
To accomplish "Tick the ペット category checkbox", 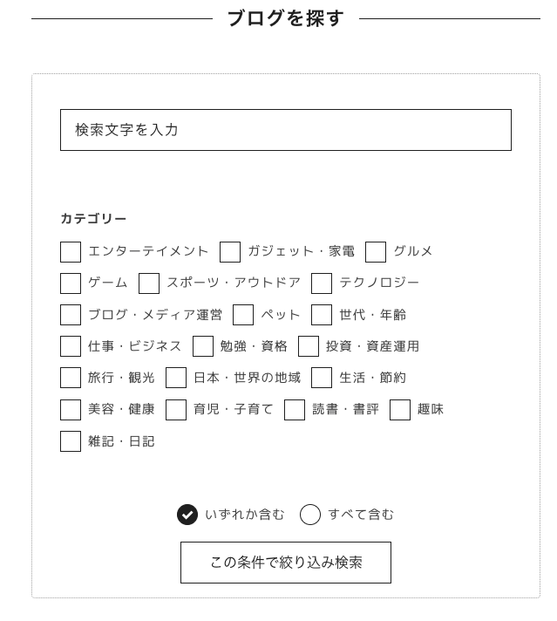I will pyautogui.click(x=243, y=315).
